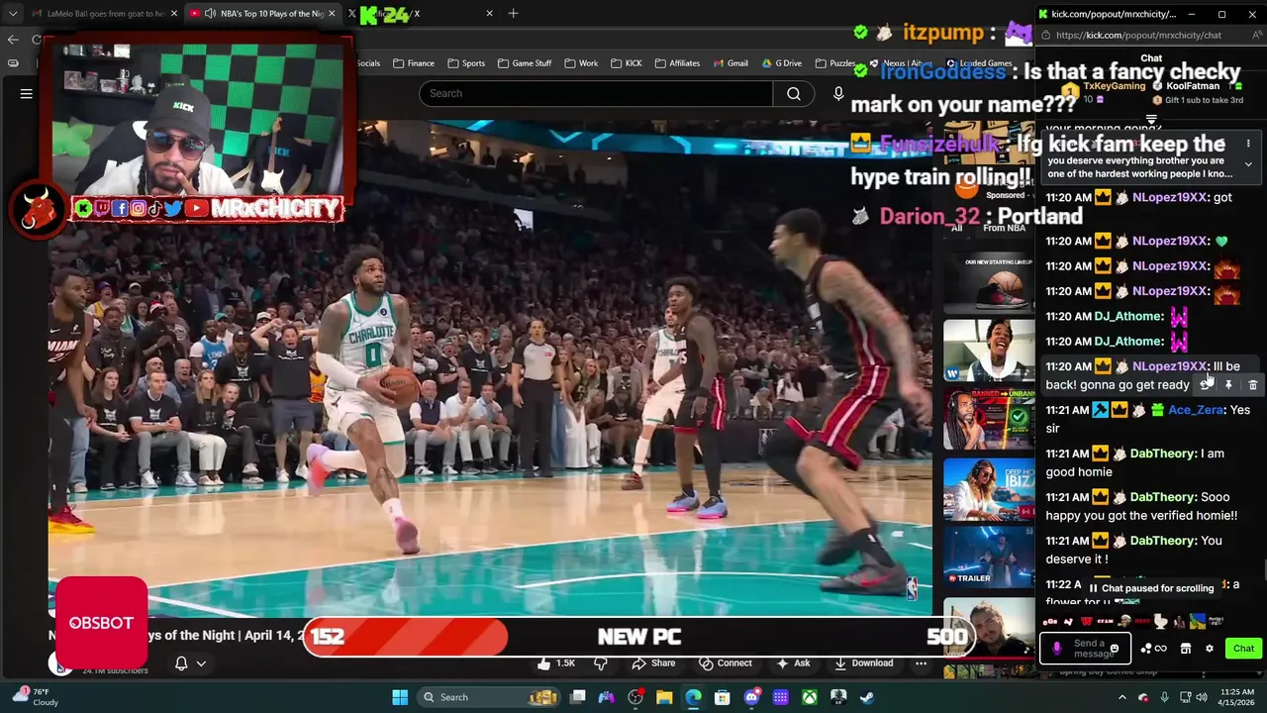Screen dimensions: 1267x713
Task: Click into the YouTube search field
Action: (x=596, y=93)
